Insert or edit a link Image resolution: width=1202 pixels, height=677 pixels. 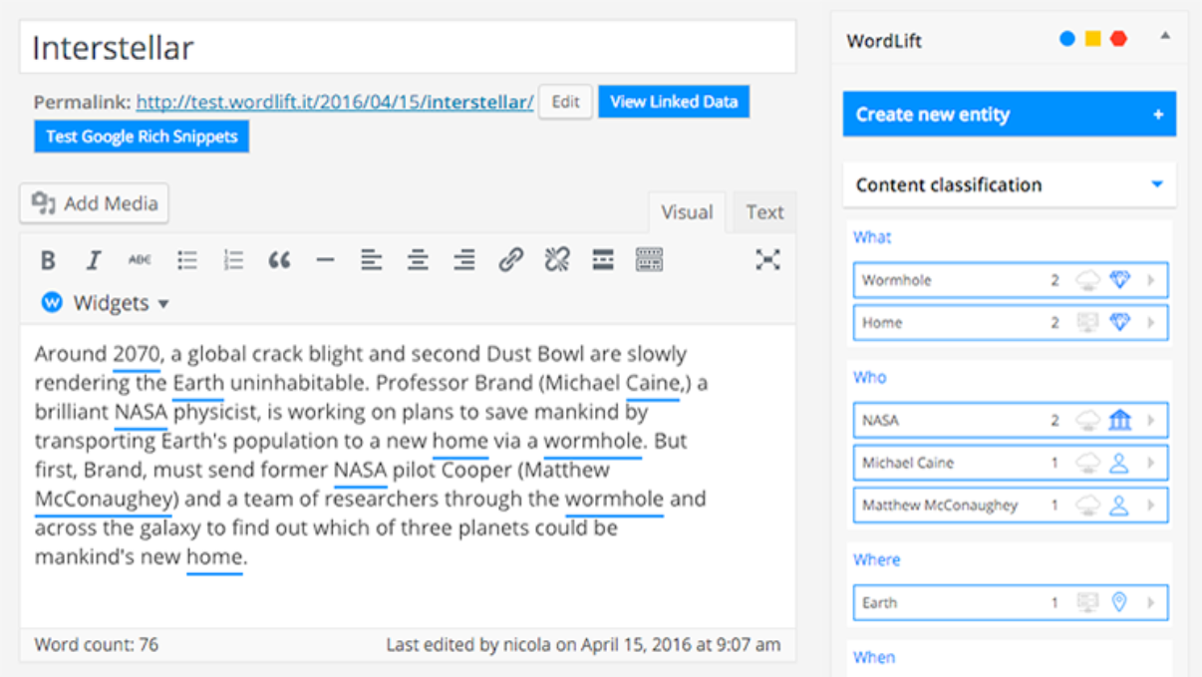pos(510,260)
